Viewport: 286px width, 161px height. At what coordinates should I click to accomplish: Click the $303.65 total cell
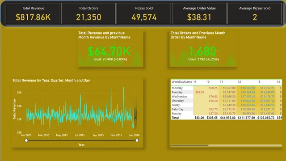212,118
